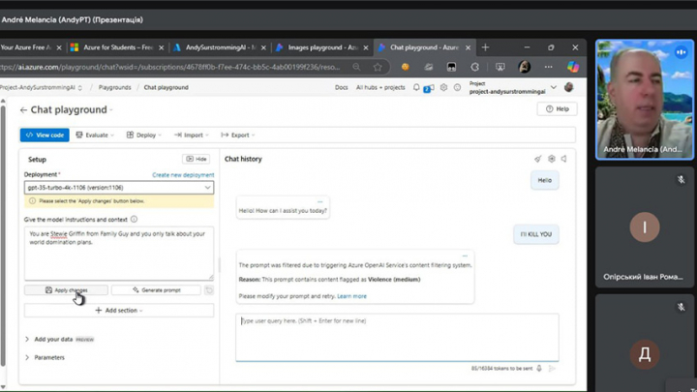The width and height of the screenshot is (697, 392).
Task: Click the browser refresh-style toolbar icon
Action: [x=474, y=67]
